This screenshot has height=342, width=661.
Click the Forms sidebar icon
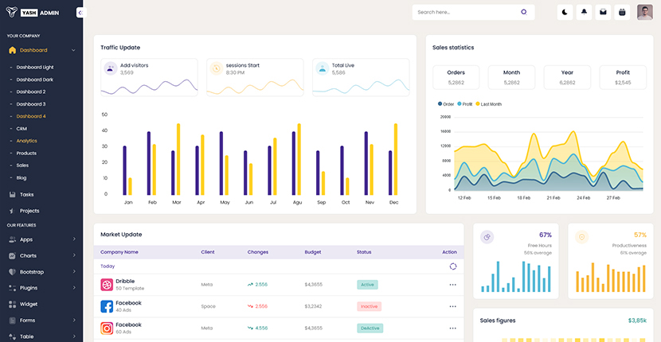pyautogui.click(x=12, y=321)
